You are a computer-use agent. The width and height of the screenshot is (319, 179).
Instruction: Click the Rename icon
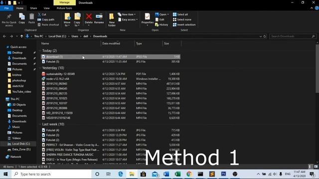(x=99, y=16)
